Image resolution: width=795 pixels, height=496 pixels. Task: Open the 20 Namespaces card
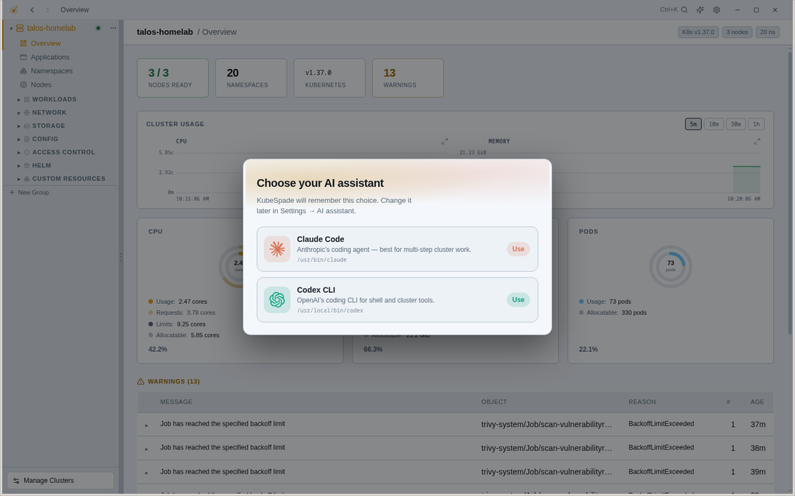tap(251, 78)
